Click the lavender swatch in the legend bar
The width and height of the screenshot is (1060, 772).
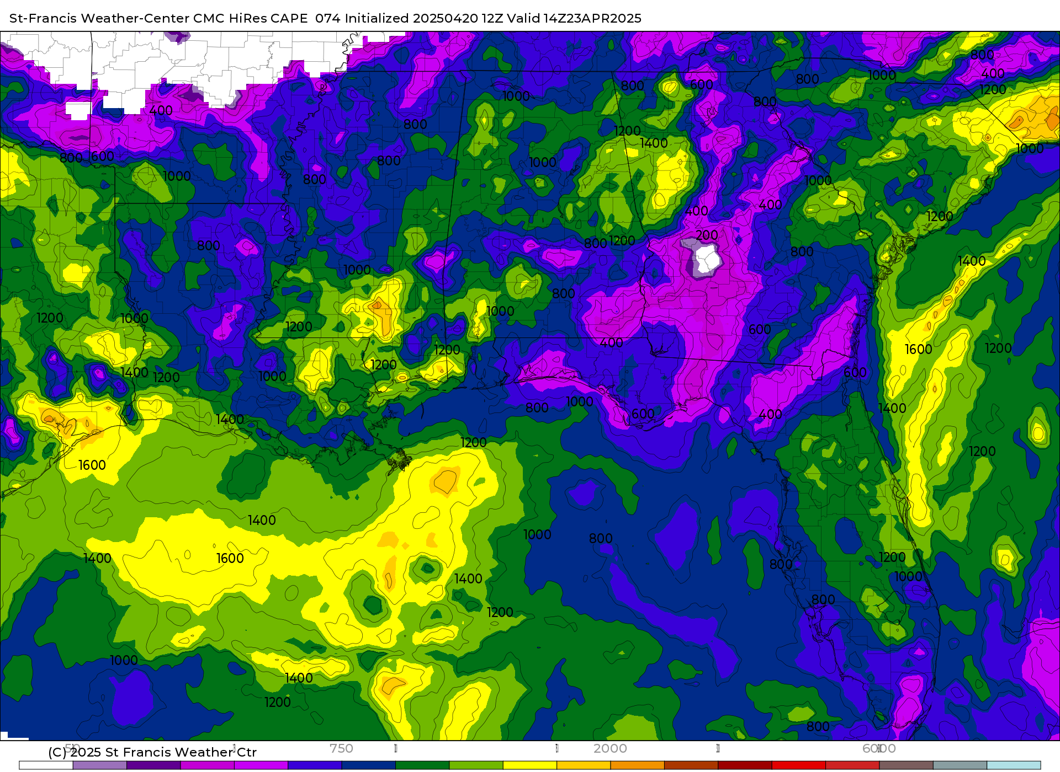[100, 765]
